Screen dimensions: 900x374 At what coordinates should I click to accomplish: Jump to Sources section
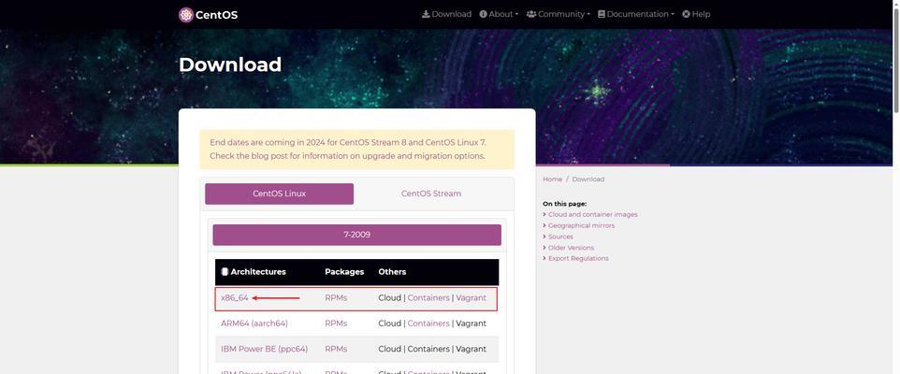click(x=560, y=237)
